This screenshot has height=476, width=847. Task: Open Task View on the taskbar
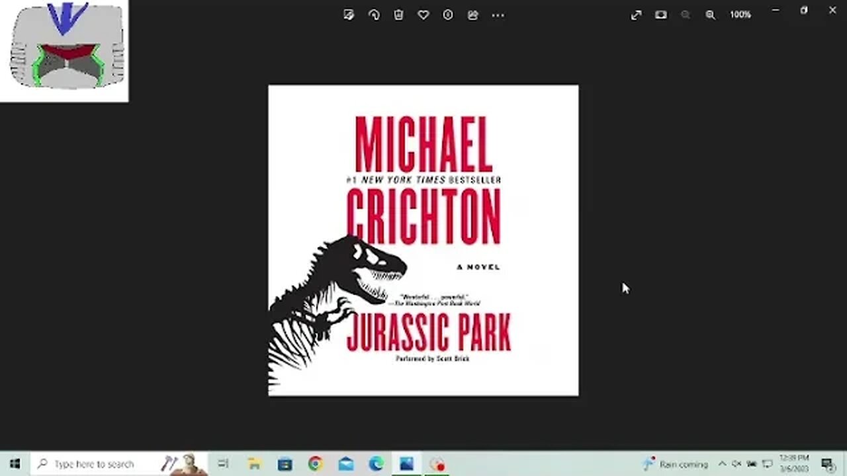click(x=223, y=464)
